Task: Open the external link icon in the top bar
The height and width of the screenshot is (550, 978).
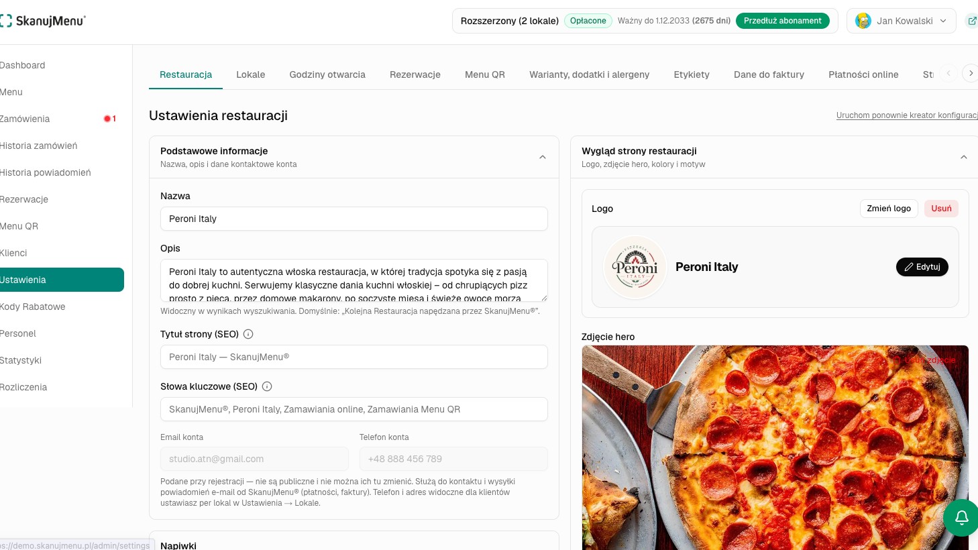Action: click(971, 21)
